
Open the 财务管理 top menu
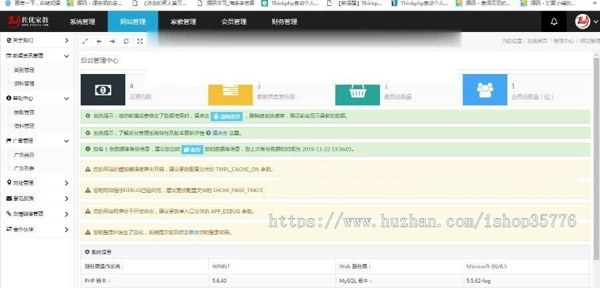[x=284, y=22]
